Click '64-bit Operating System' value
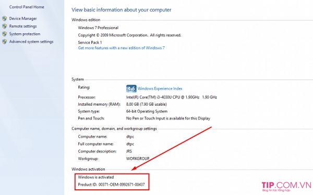313x195 pixels. point(147,111)
